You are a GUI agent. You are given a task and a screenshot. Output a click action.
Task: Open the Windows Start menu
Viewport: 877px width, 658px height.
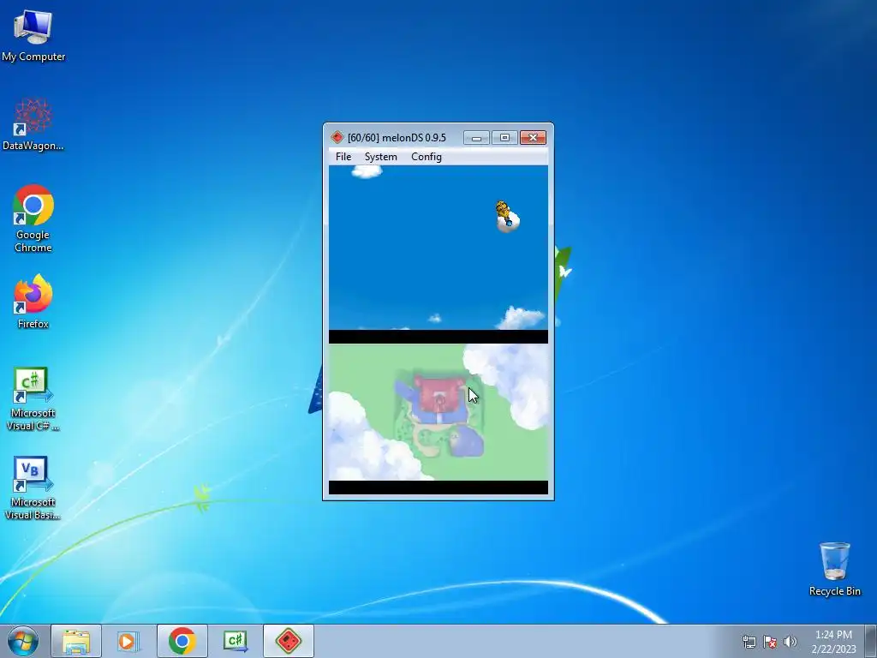[x=23, y=641]
